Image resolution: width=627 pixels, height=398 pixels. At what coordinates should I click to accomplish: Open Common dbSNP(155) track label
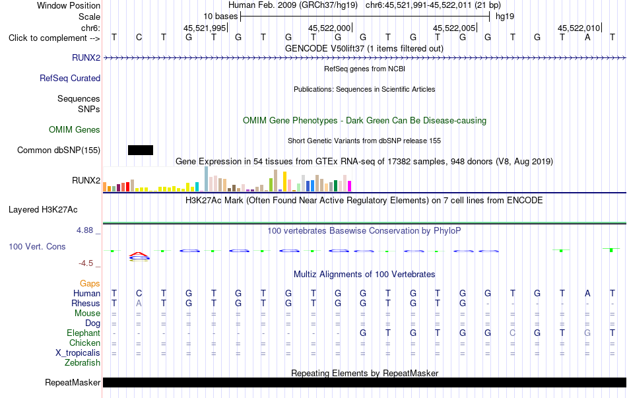tap(58, 150)
